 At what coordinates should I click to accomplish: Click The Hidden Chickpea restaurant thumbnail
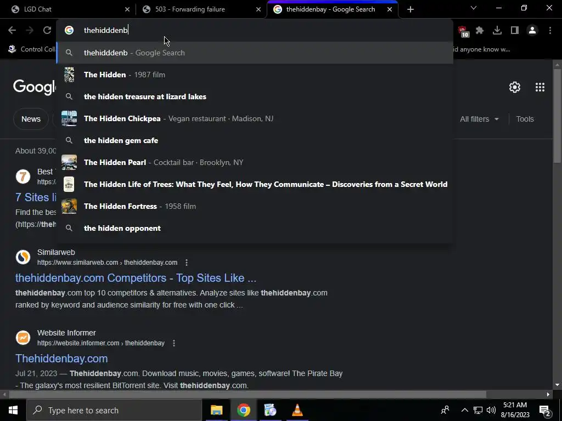69,118
